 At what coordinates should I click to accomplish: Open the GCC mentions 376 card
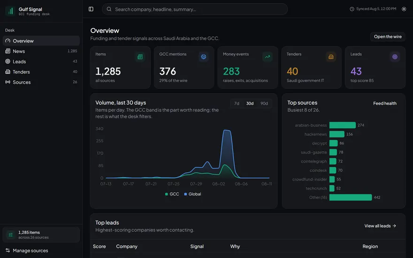tap(184, 68)
